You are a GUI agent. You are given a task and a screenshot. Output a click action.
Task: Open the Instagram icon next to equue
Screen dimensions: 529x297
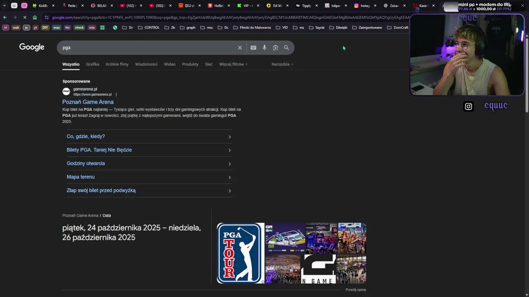click(x=468, y=106)
